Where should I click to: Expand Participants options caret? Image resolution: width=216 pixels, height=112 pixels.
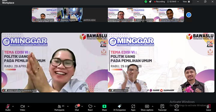coord(68,106)
